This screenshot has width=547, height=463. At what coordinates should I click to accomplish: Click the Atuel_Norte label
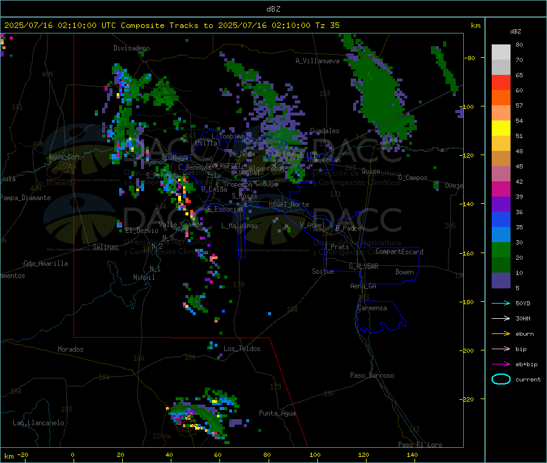pos(289,204)
